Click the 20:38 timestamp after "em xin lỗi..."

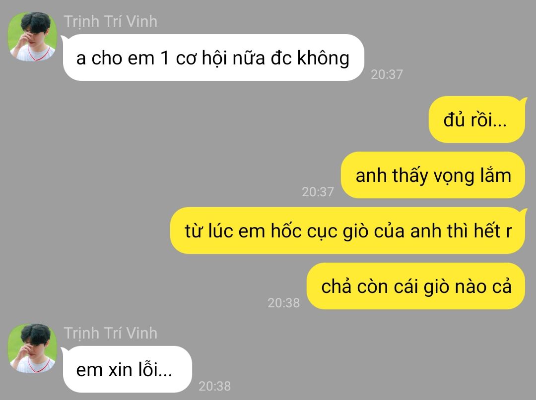pyautogui.click(x=215, y=386)
